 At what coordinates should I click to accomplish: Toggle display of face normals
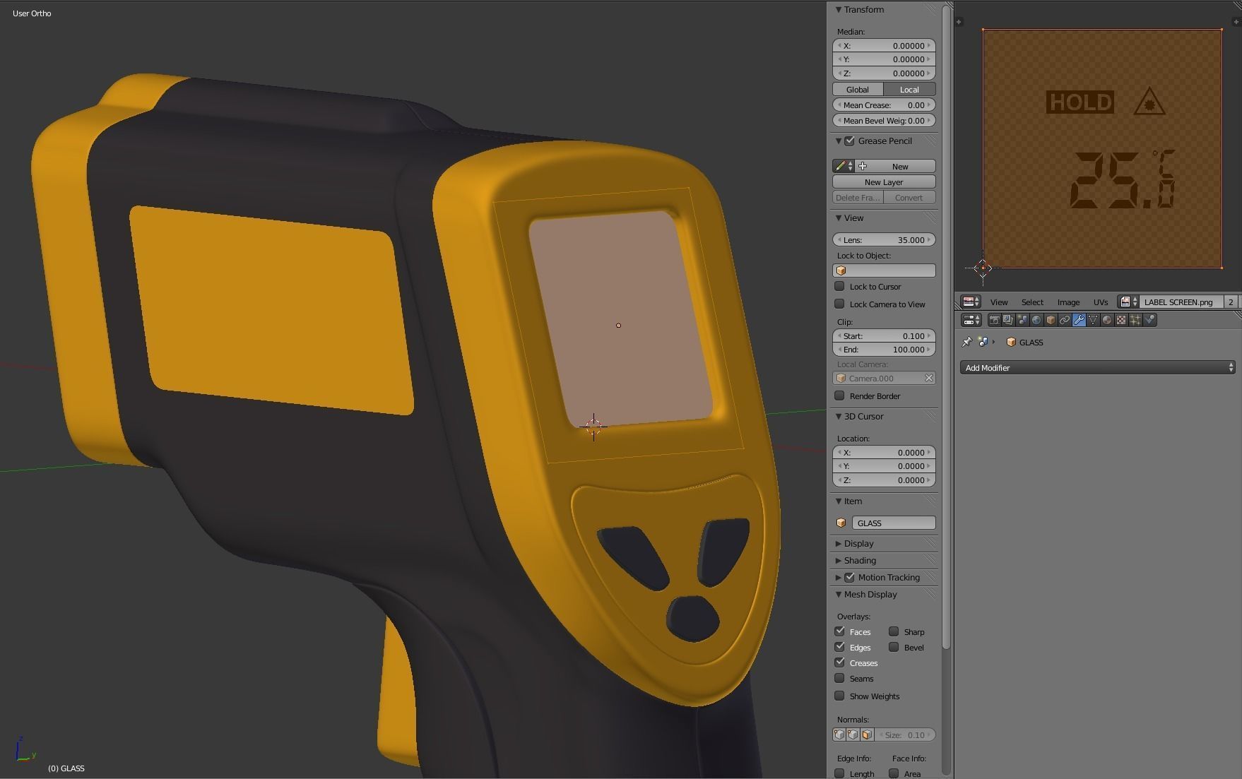(867, 735)
